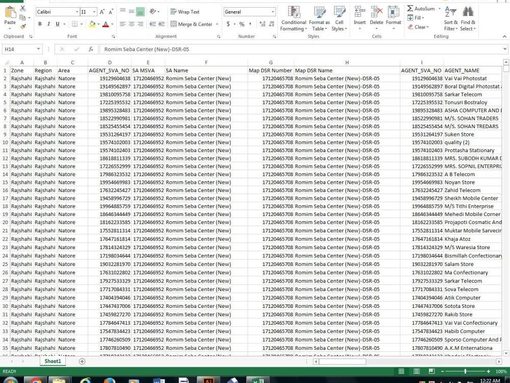The width and height of the screenshot is (510, 383).
Task: Set Top Align for cells
Action: point(122,11)
